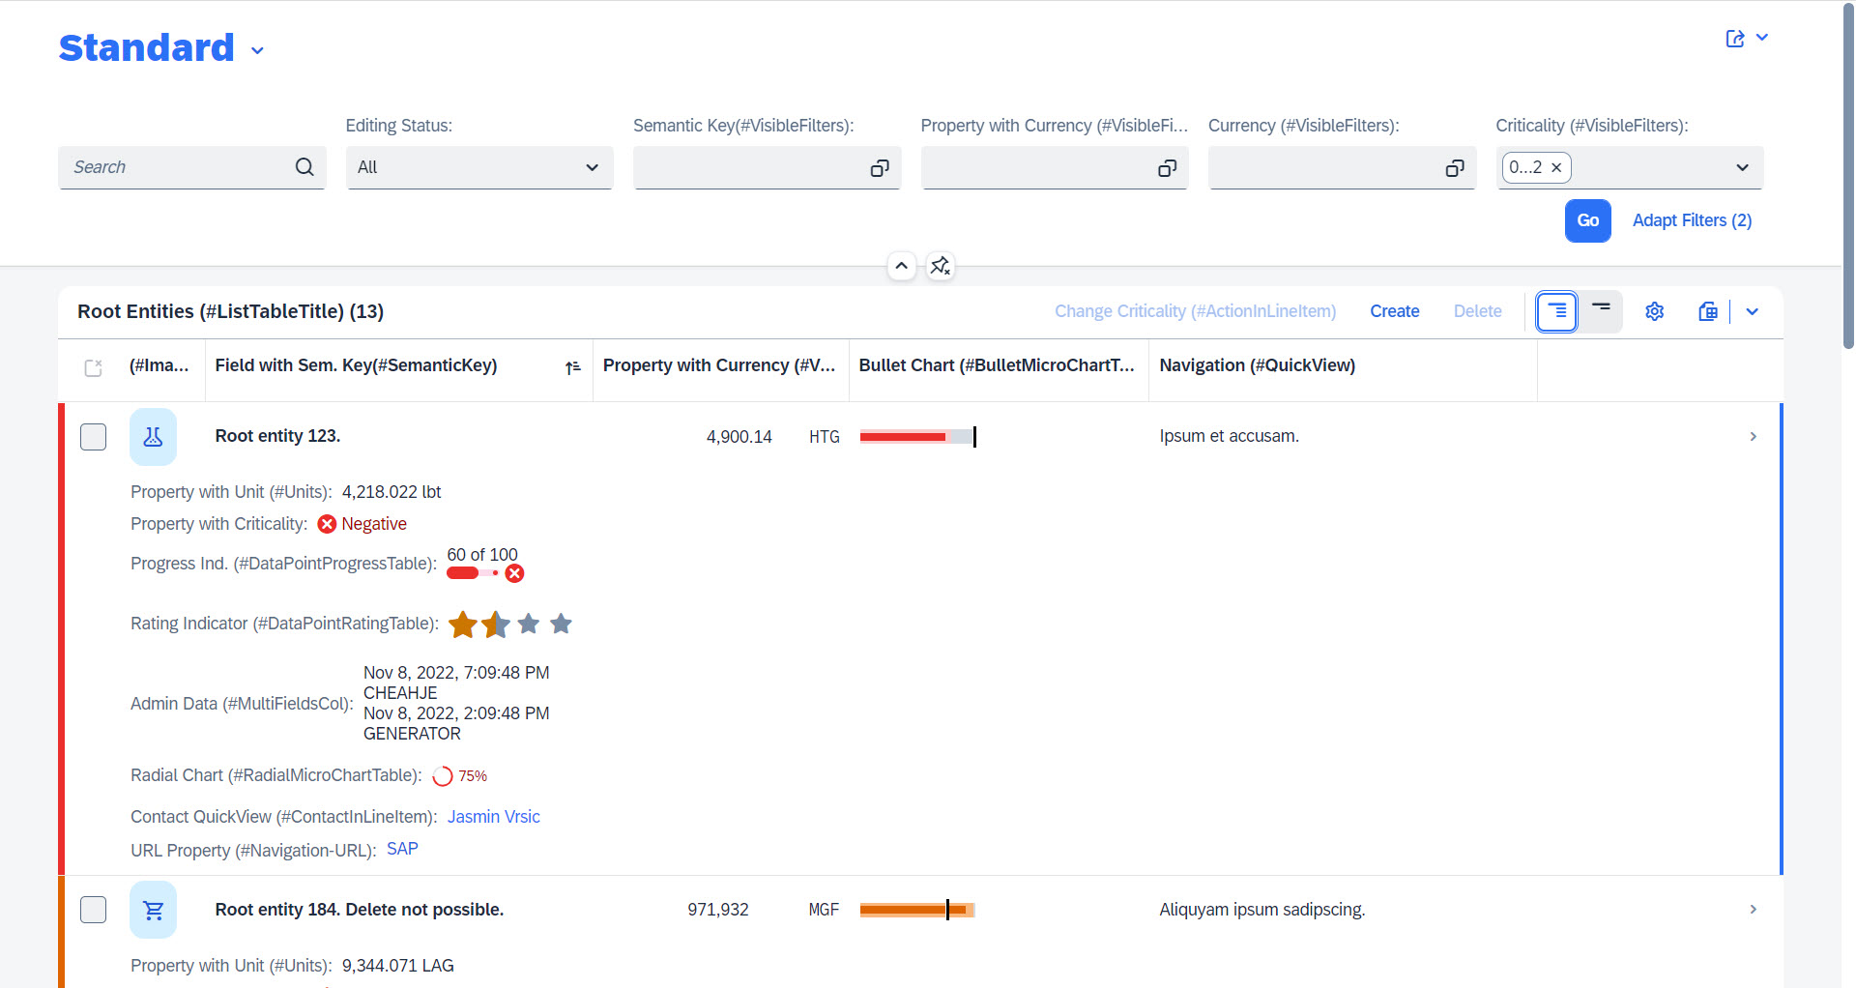Image resolution: width=1856 pixels, height=988 pixels.
Task: Click lab flask image of entity 123
Action: [153, 437]
